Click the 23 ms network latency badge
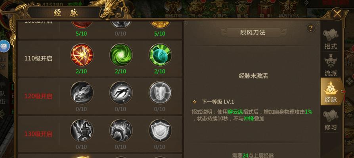Screen dimensions: 354x158 click(4, 46)
